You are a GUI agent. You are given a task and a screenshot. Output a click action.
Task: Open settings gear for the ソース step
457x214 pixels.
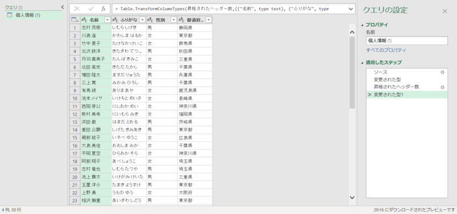[x=442, y=72]
